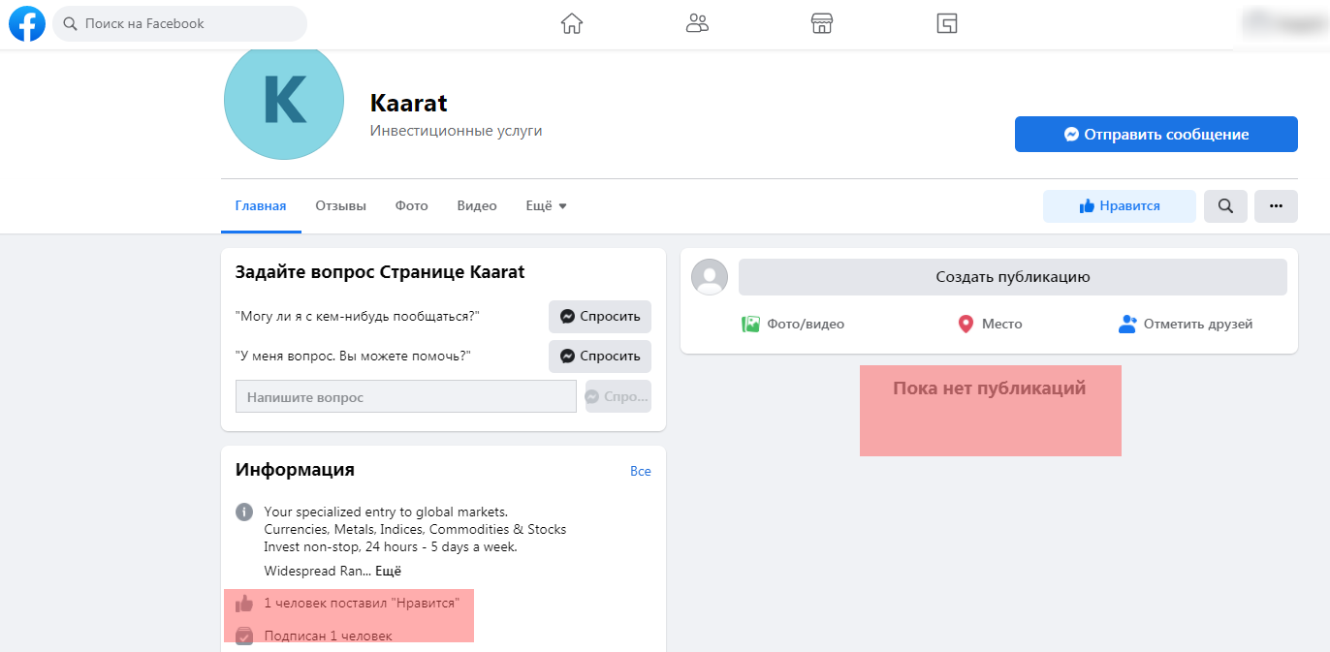1330x652 pixels.
Task: Switch to the Отзывы tab
Action: [x=340, y=205]
